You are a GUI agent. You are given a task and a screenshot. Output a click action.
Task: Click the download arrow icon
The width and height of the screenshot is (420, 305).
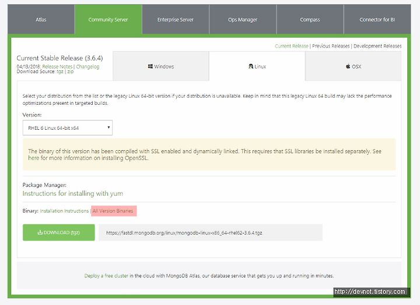tap(40, 232)
